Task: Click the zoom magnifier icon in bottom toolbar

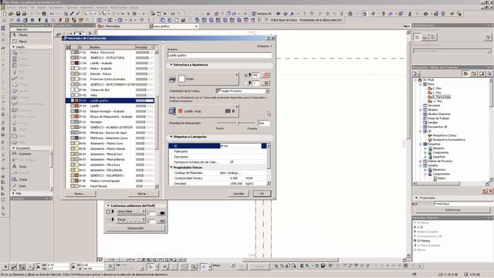Action: (x=194, y=267)
